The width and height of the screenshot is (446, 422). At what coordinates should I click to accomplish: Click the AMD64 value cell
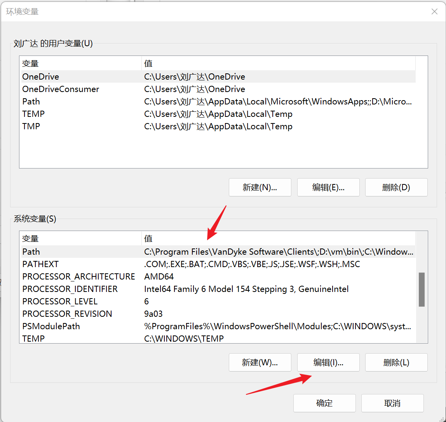click(159, 276)
